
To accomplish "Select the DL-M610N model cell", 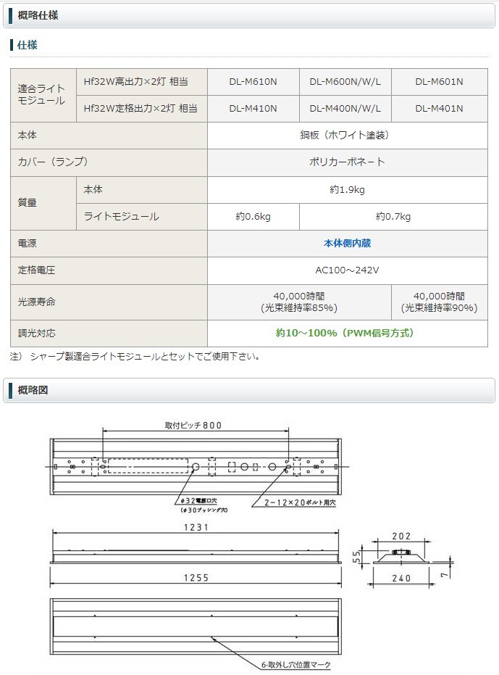I will coord(253,82).
